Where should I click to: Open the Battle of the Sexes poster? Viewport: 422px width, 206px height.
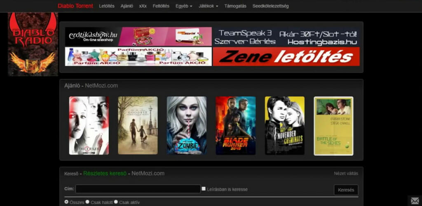point(333,126)
